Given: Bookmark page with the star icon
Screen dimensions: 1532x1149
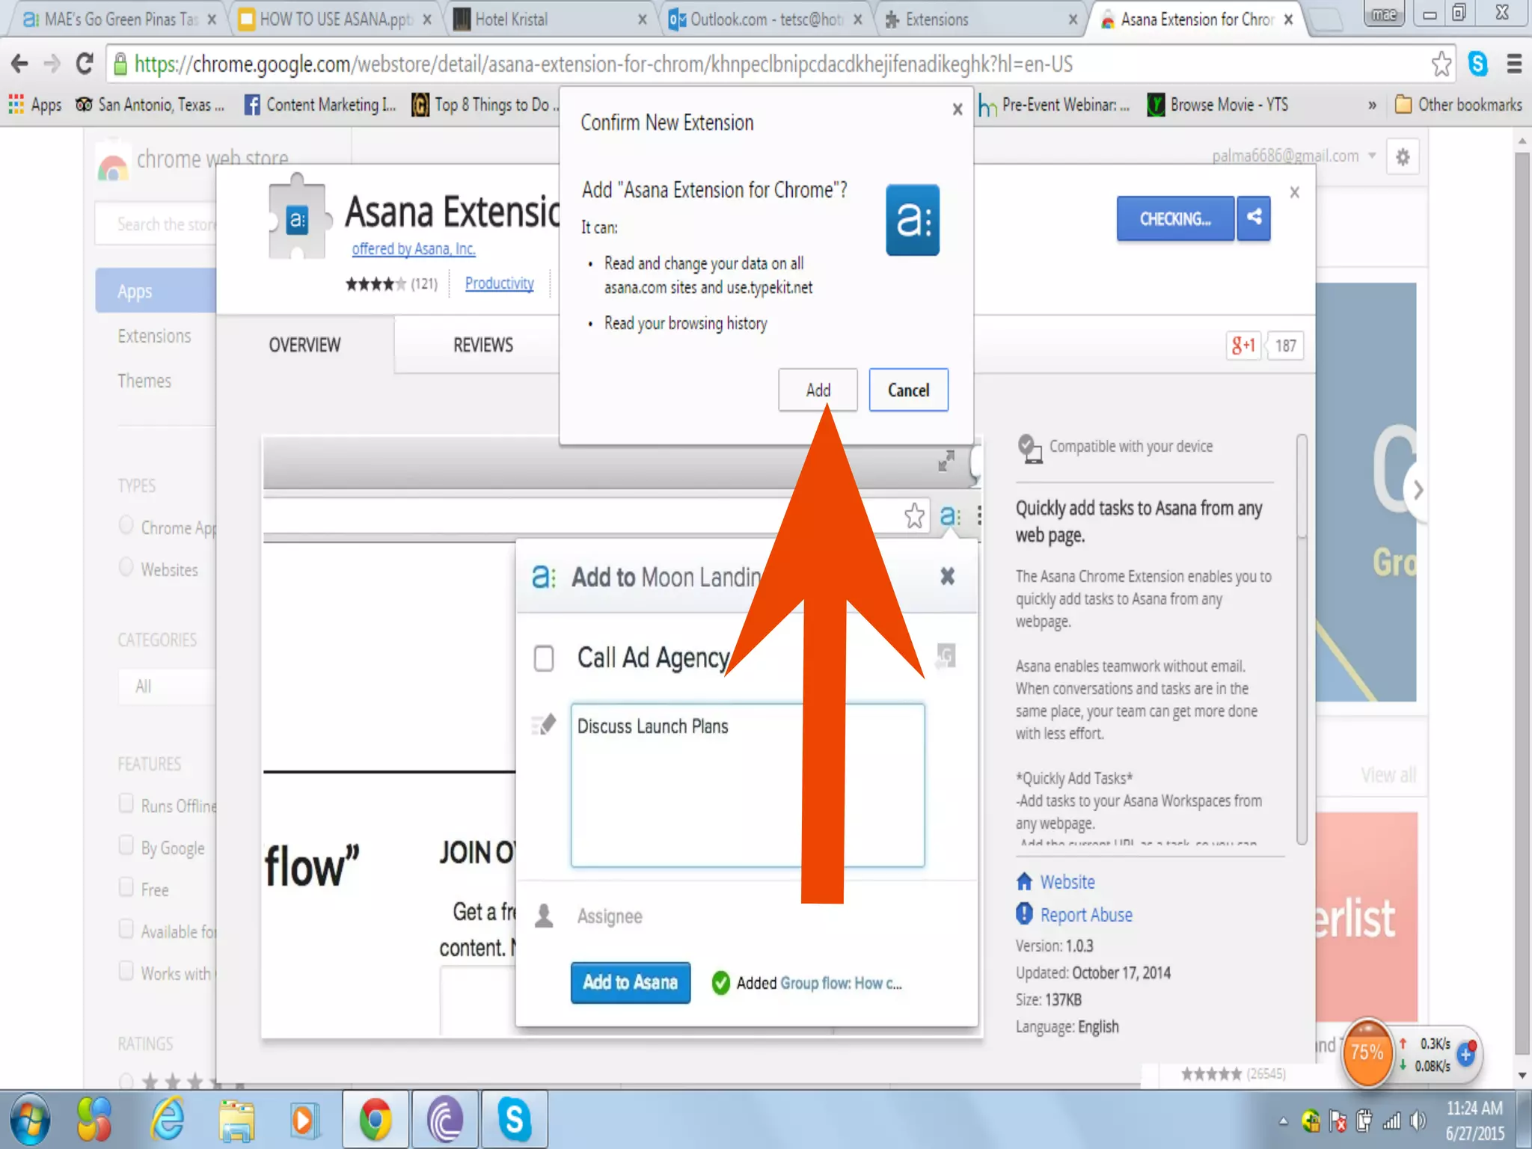Looking at the screenshot, I should (x=1441, y=64).
